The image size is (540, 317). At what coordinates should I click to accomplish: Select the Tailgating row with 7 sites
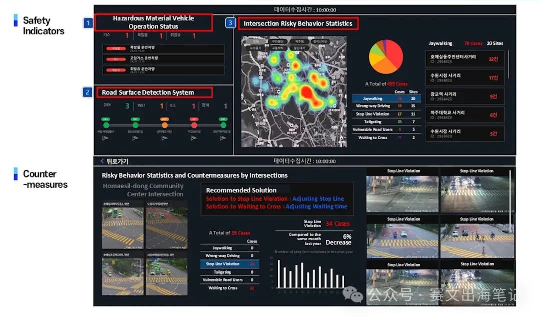(386, 122)
